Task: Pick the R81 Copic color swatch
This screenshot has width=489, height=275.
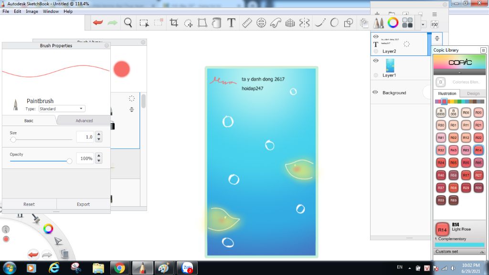Action: coord(441,137)
